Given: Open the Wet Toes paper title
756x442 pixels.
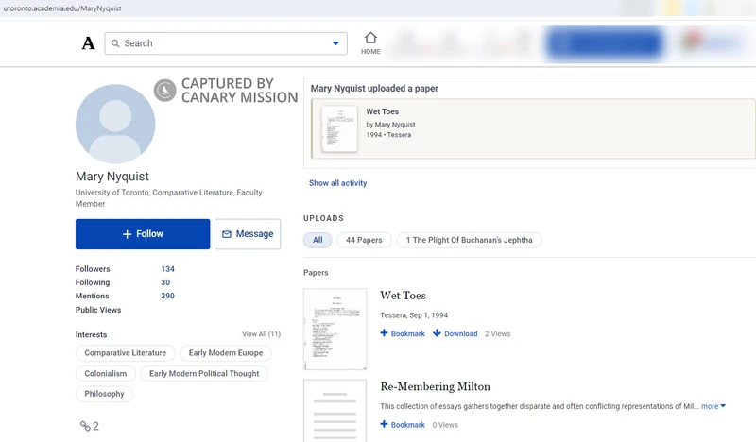Looking at the screenshot, I should click(x=404, y=296).
